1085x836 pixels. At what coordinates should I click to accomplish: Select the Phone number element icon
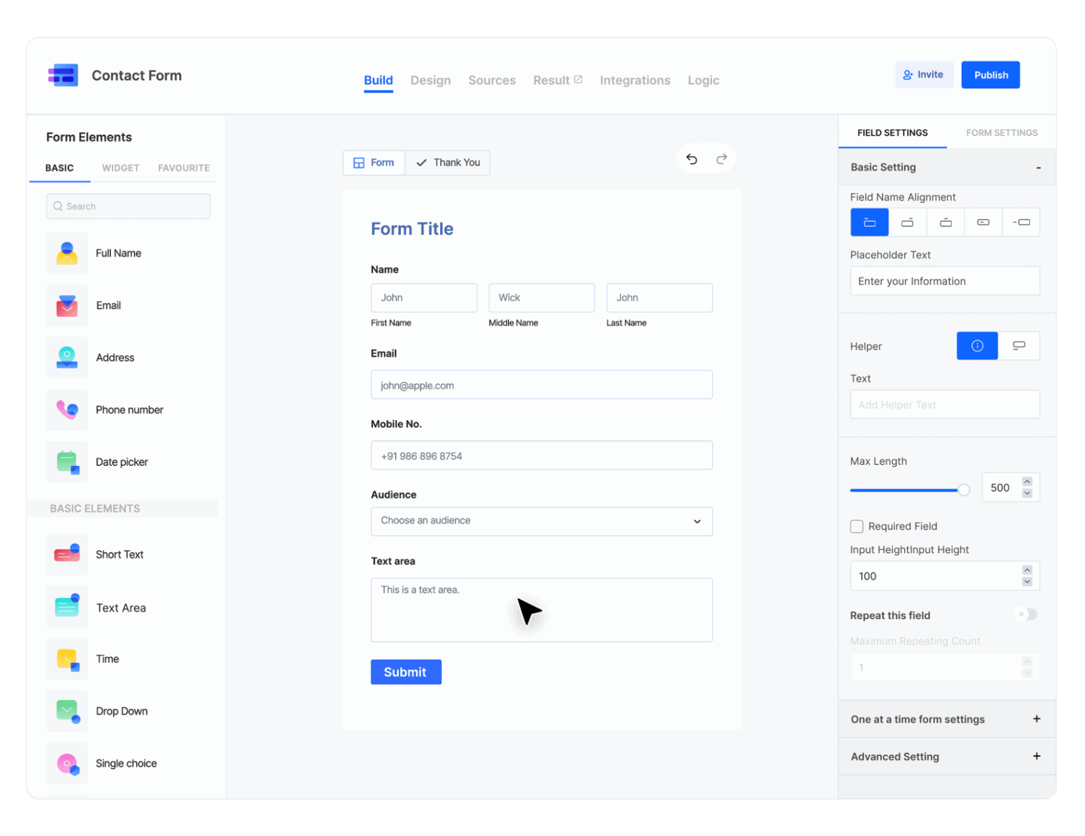pos(67,410)
